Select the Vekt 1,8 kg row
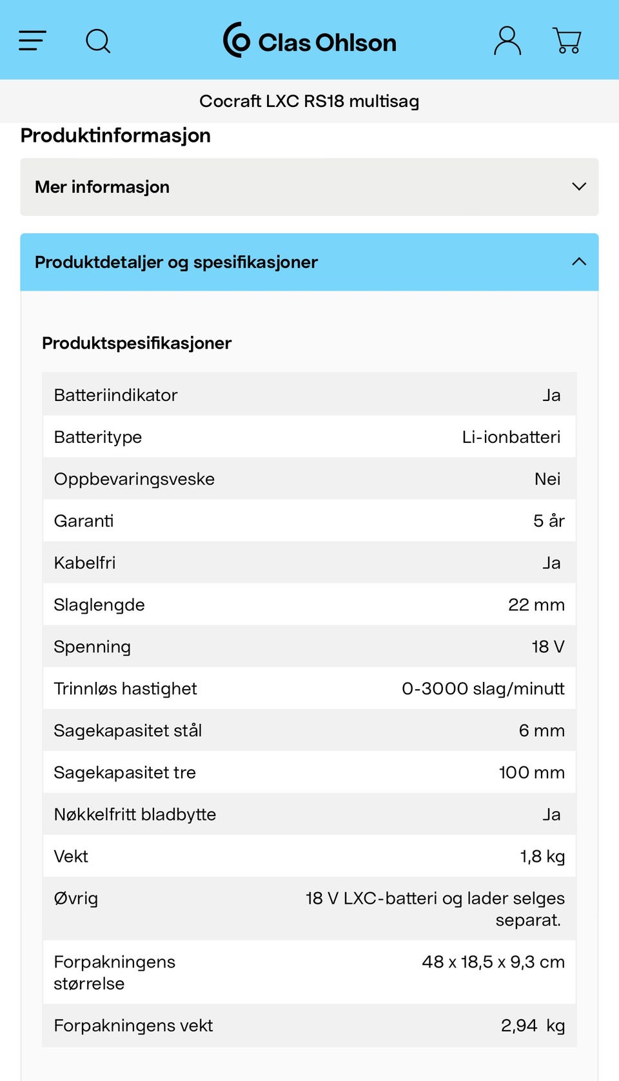Image resolution: width=619 pixels, height=1081 pixels. pyautogui.click(x=309, y=856)
